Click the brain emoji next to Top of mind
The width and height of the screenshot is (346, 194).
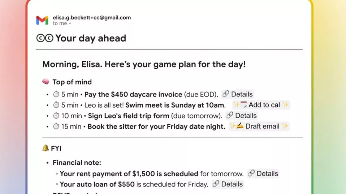(x=46, y=82)
